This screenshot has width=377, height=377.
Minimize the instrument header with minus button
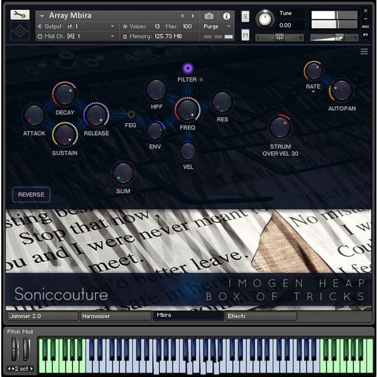point(366,19)
